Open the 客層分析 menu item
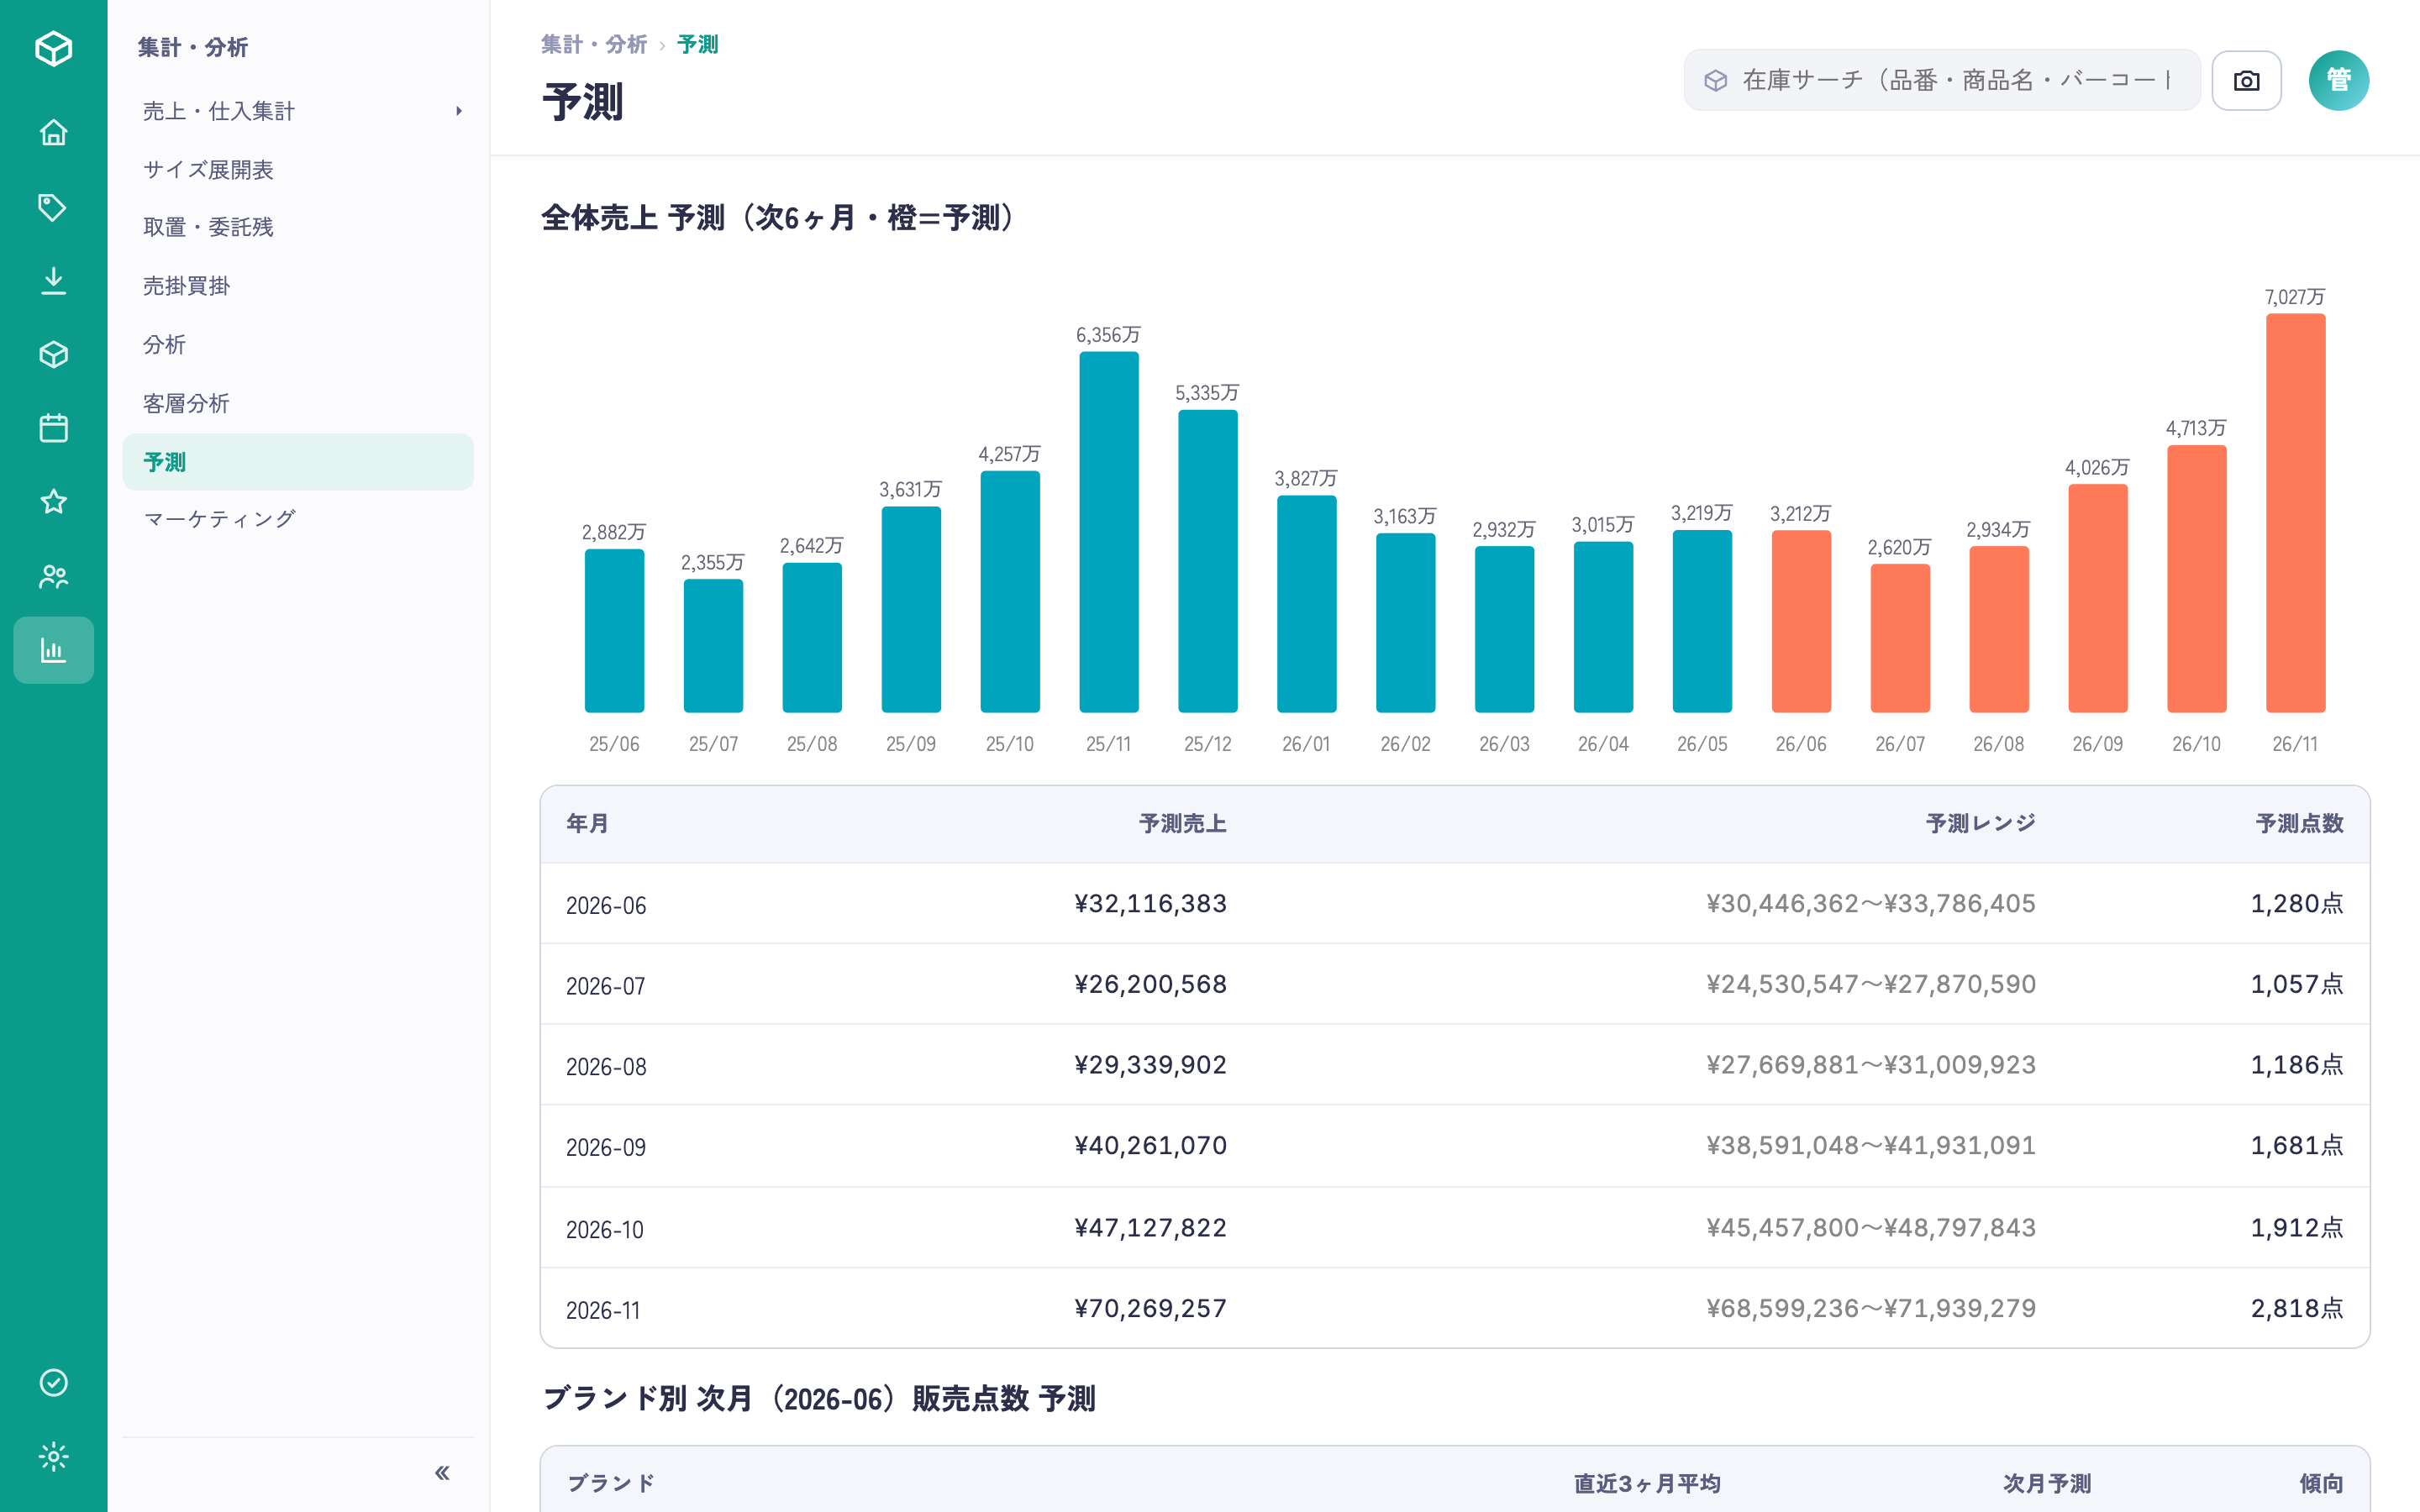This screenshot has height=1512, width=2420. coord(298,403)
